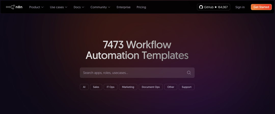This screenshot has width=275, height=114.
Task: Open the GitHub repository via octocat icon
Action: [201, 7]
